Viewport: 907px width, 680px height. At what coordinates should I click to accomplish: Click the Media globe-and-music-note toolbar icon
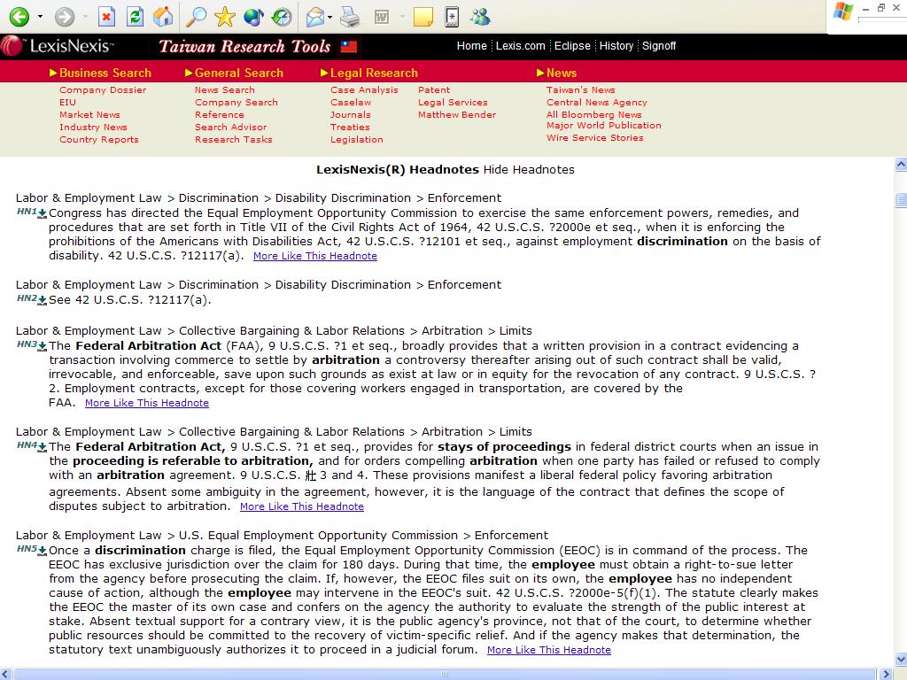253,17
